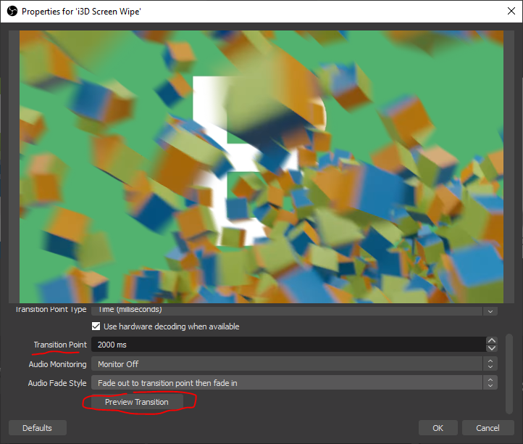Click the Preview Transition button
Screen dimensions: 523x444
point(137,402)
